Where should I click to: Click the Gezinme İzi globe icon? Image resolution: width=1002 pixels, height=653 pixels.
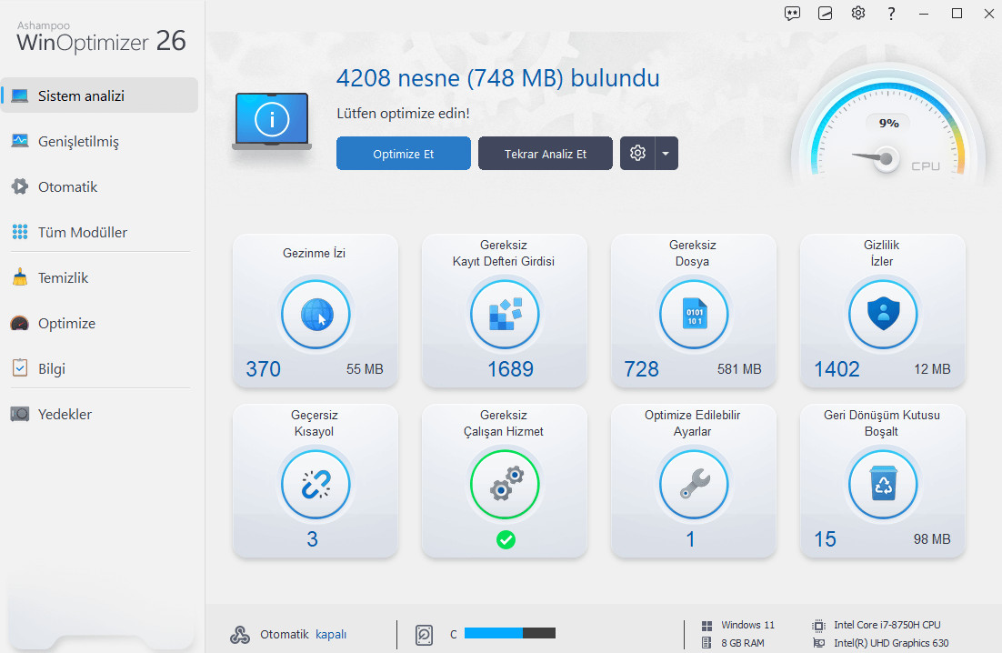click(x=316, y=315)
